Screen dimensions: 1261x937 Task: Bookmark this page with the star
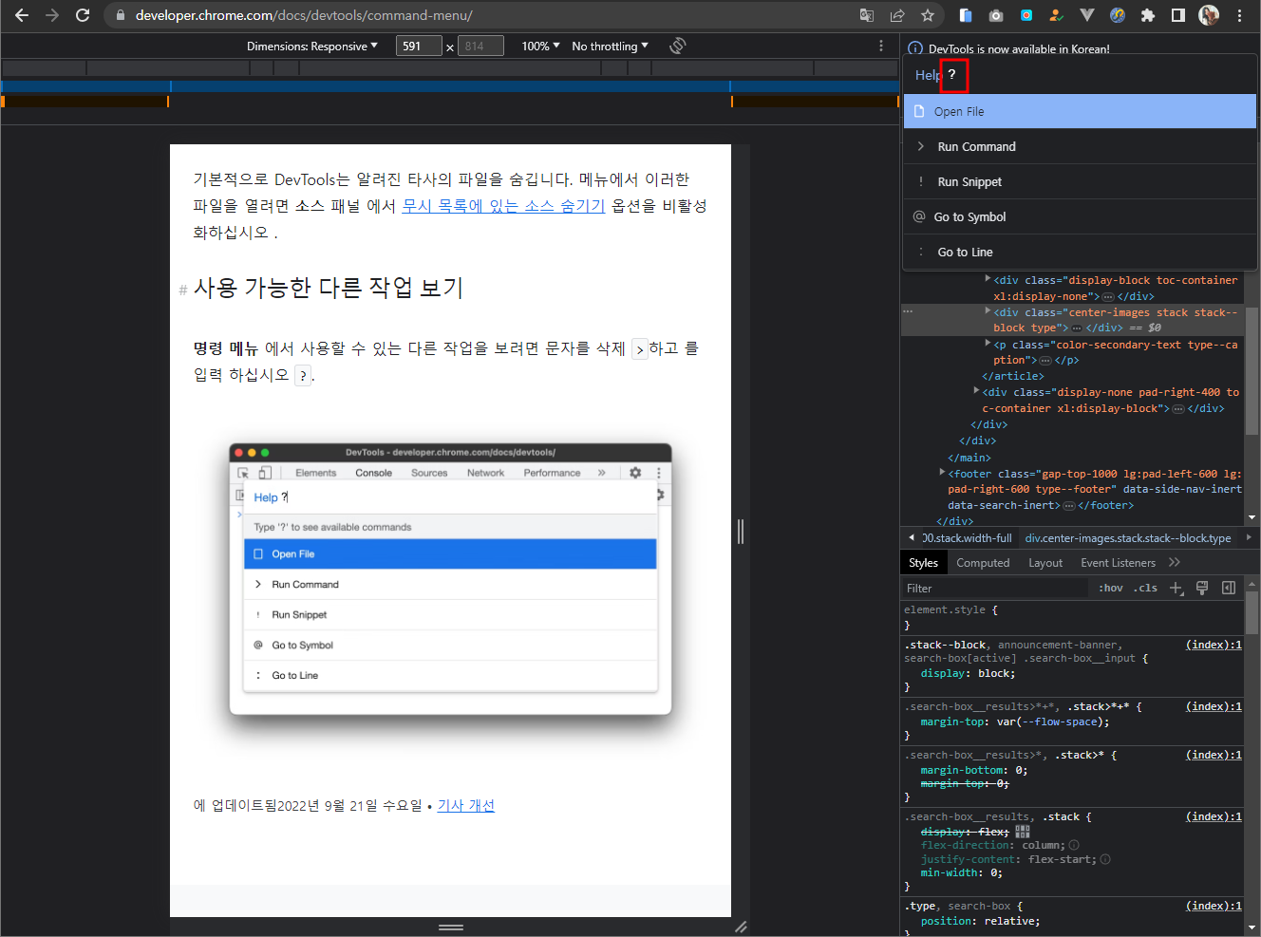click(928, 15)
